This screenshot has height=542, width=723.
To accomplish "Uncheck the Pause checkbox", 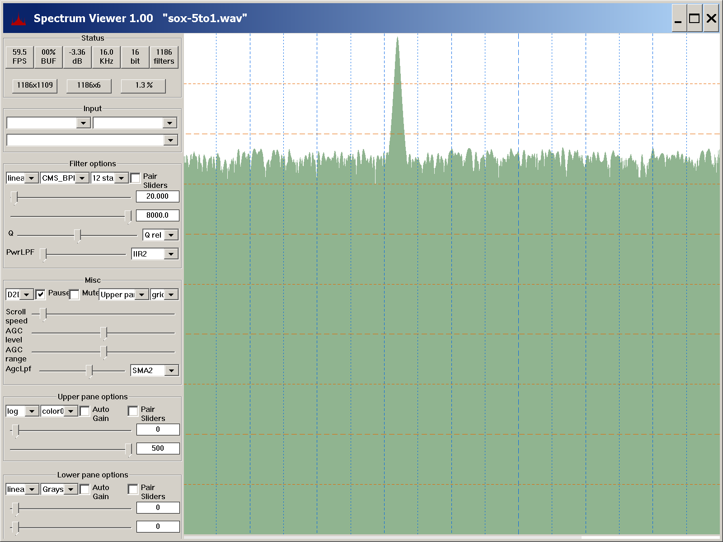I will tap(41, 294).
